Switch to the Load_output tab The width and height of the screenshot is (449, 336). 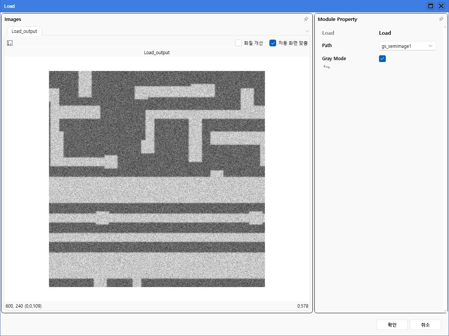click(x=24, y=31)
